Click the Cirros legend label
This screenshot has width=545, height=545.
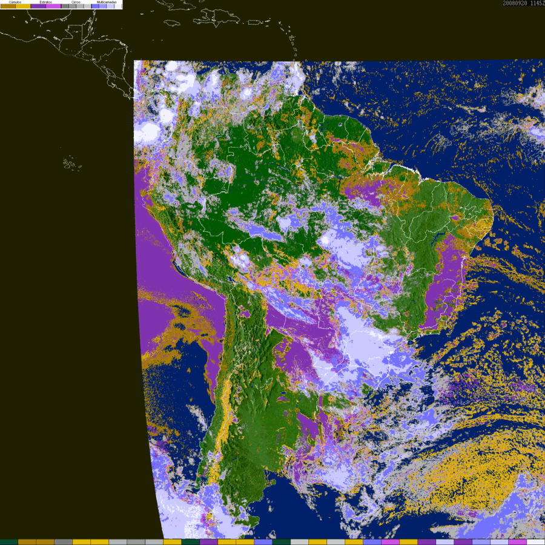pyautogui.click(x=76, y=2)
